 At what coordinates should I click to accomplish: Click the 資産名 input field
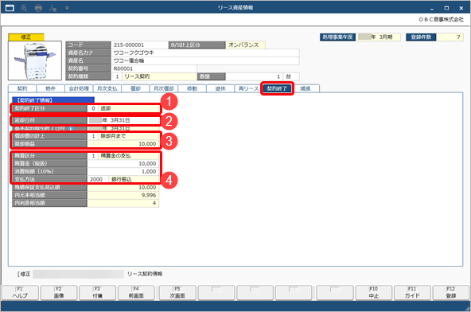[x=205, y=60]
